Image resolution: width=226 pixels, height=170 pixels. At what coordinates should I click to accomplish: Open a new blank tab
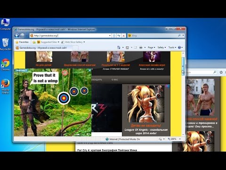[x=75, y=48]
